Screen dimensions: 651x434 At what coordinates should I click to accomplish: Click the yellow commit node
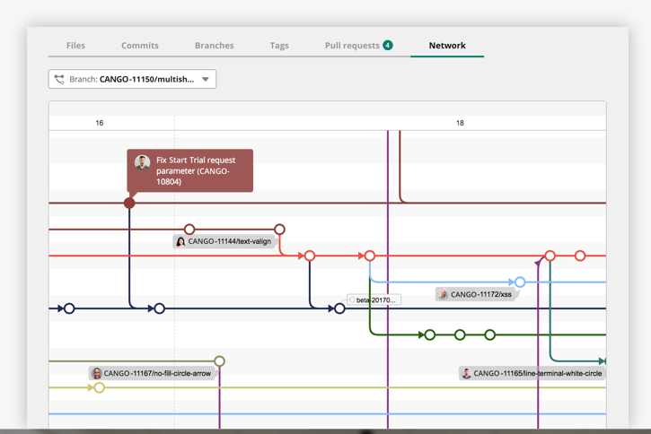[x=100, y=387]
